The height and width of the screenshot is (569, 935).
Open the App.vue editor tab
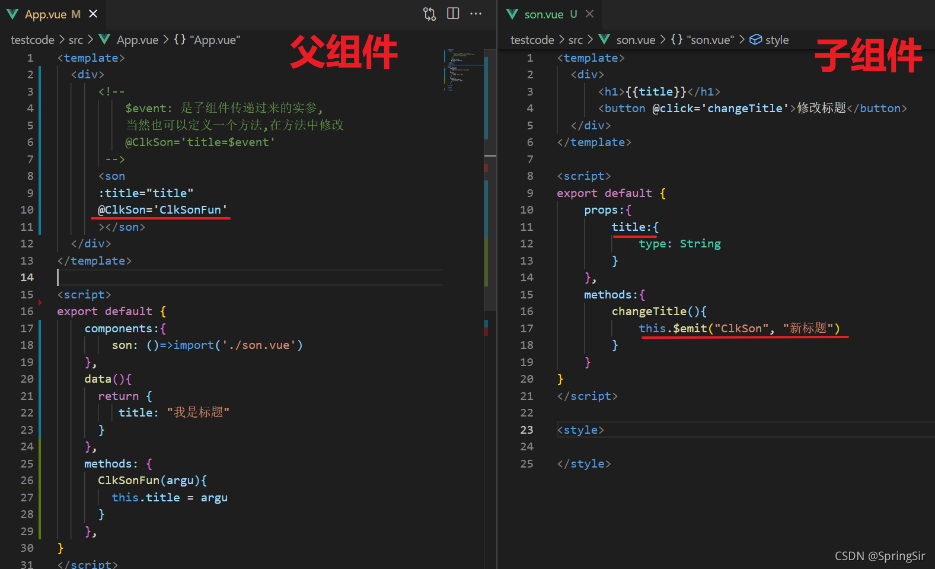(x=52, y=14)
